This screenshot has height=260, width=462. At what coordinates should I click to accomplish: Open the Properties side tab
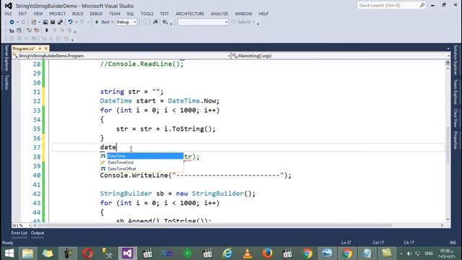pyautogui.click(x=456, y=140)
